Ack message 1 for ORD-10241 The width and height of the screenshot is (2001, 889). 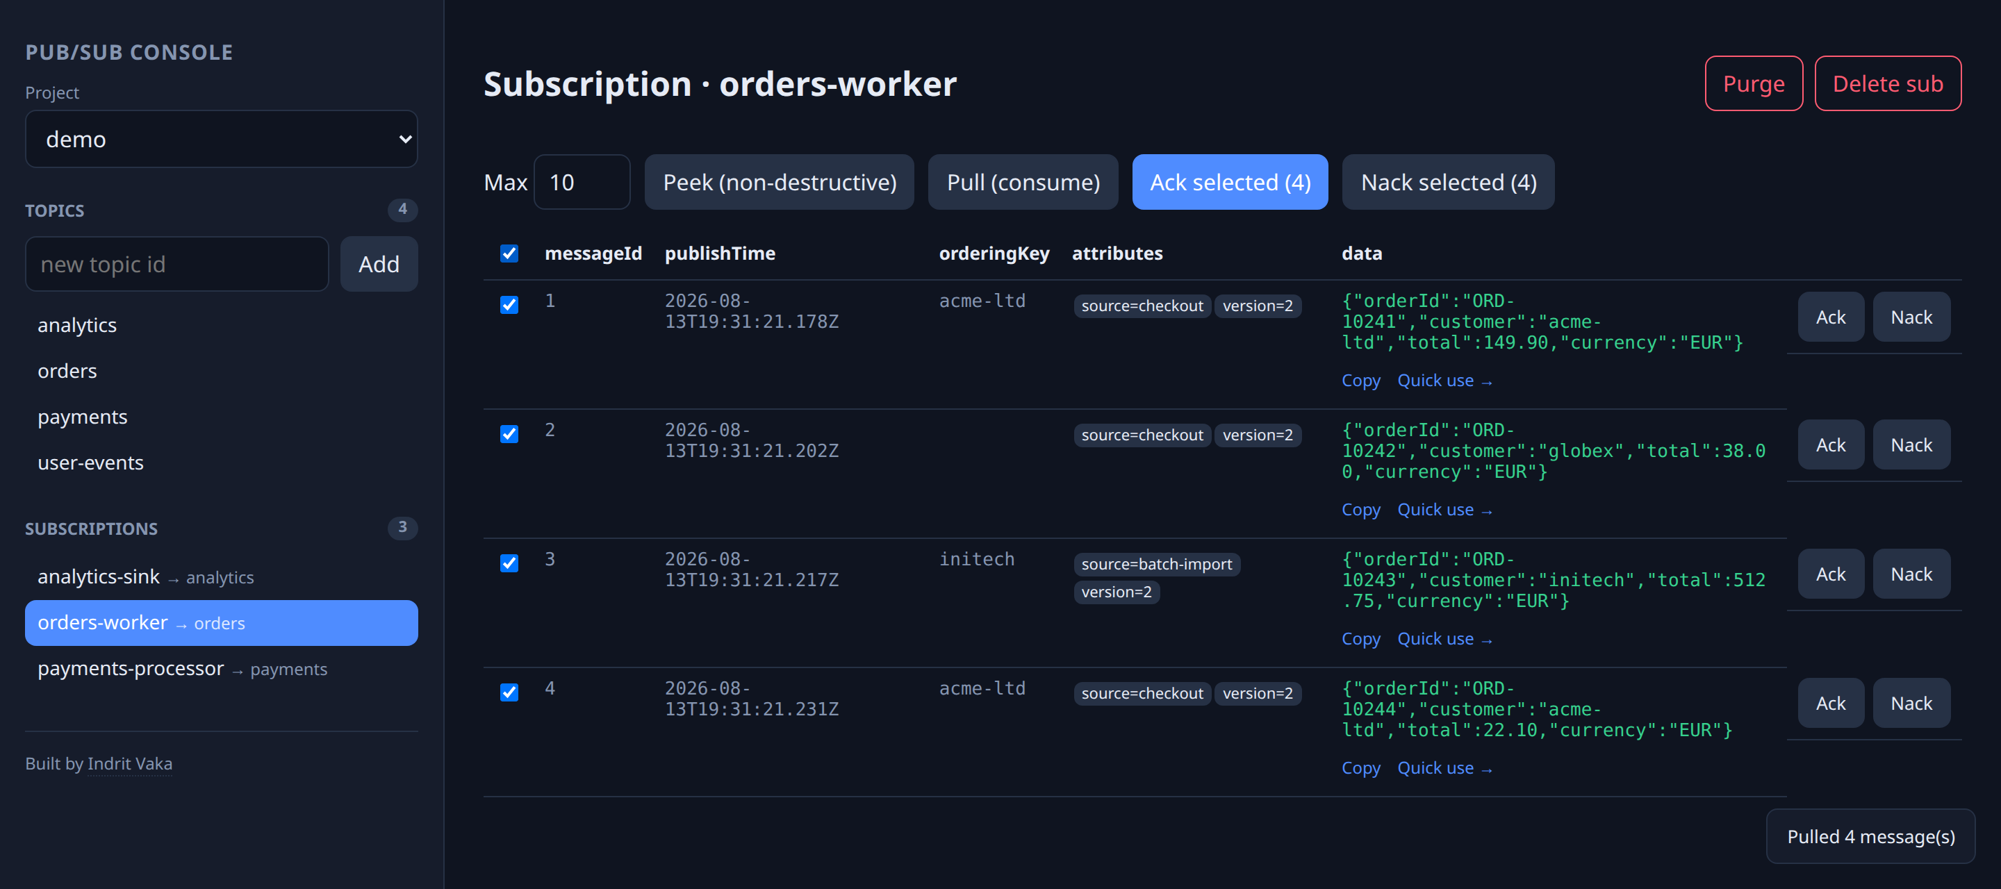(x=1831, y=317)
